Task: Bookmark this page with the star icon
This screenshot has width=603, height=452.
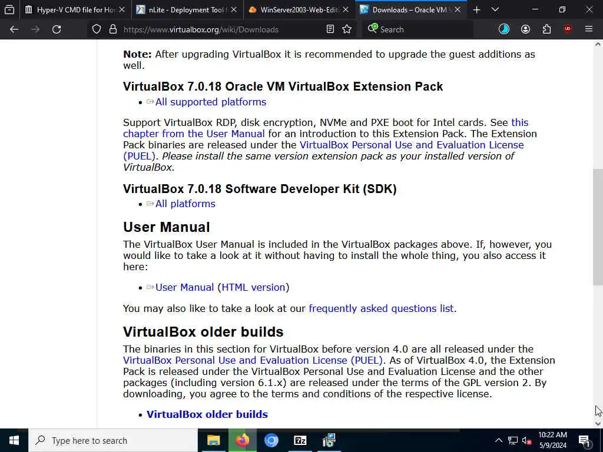Action: pyautogui.click(x=347, y=29)
